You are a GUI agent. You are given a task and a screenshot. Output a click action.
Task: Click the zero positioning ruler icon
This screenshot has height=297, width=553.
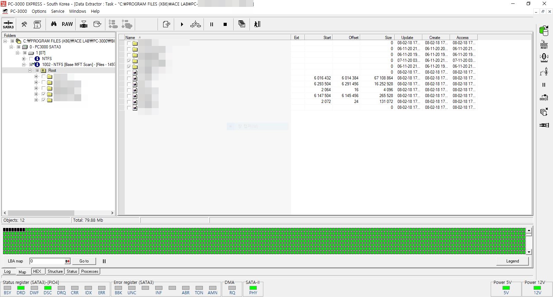pyautogui.click(x=544, y=58)
